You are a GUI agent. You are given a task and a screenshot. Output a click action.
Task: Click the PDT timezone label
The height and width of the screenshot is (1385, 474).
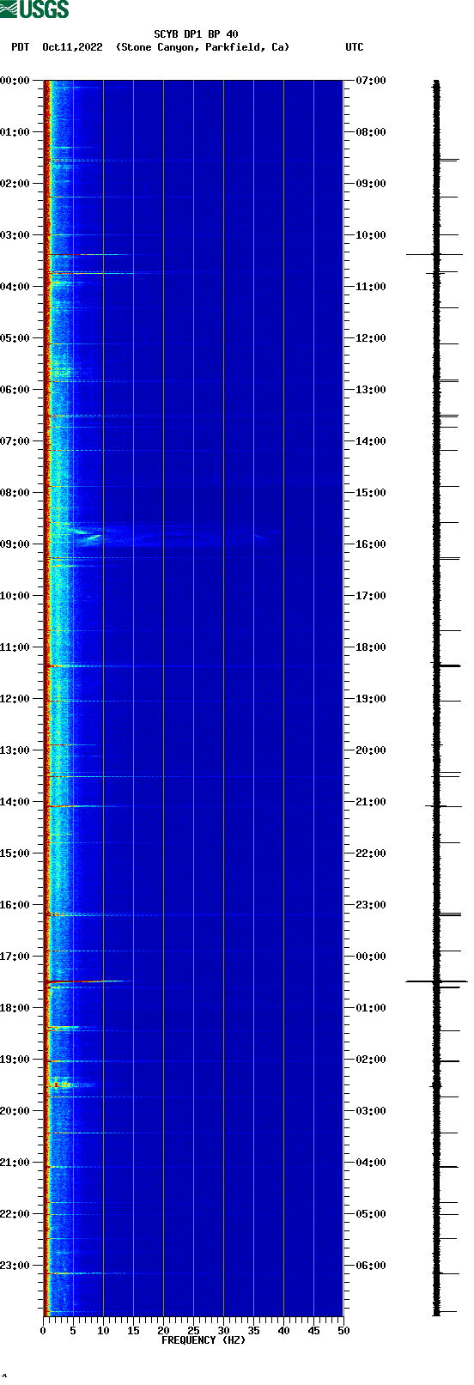tap(20, 47)
